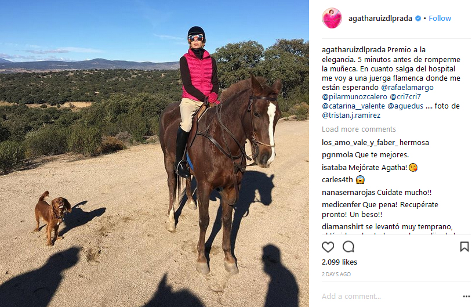Like the post with the heart icon
The image size is (472, 307).
(x=328, y=247)
